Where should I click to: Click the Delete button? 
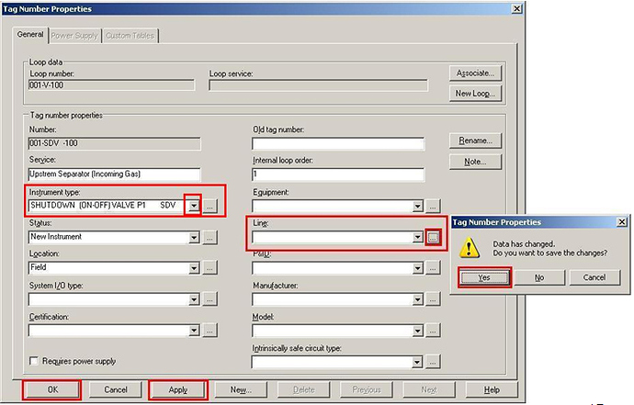[303, 389]
